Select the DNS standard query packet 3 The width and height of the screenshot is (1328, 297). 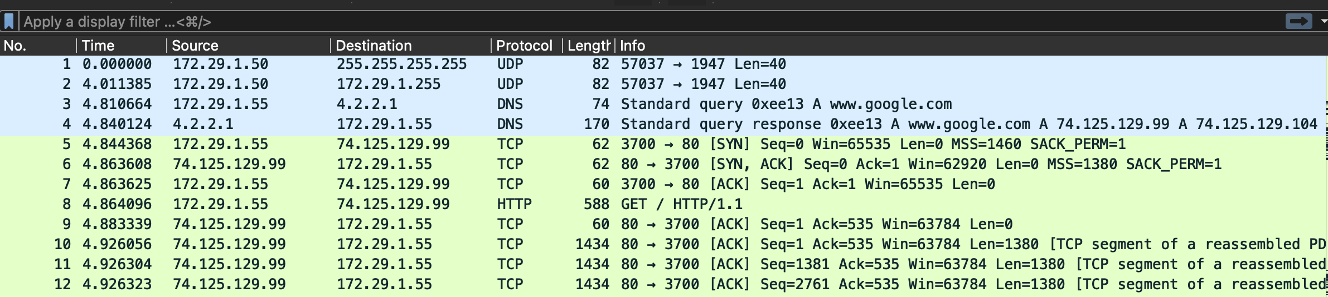coord(663,104)
